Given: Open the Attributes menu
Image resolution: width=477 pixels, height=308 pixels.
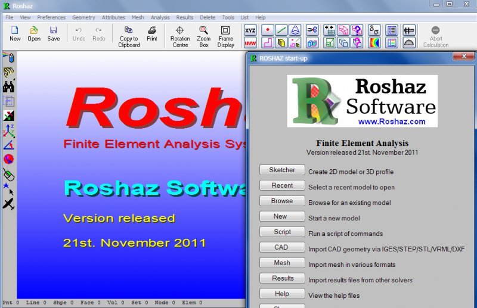Looking at the screenshot, I should tap(113, 17).
